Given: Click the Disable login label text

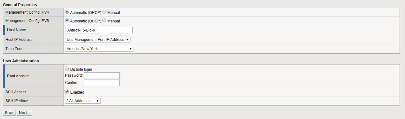Looking at the screenshot, I should pos(81,69).
